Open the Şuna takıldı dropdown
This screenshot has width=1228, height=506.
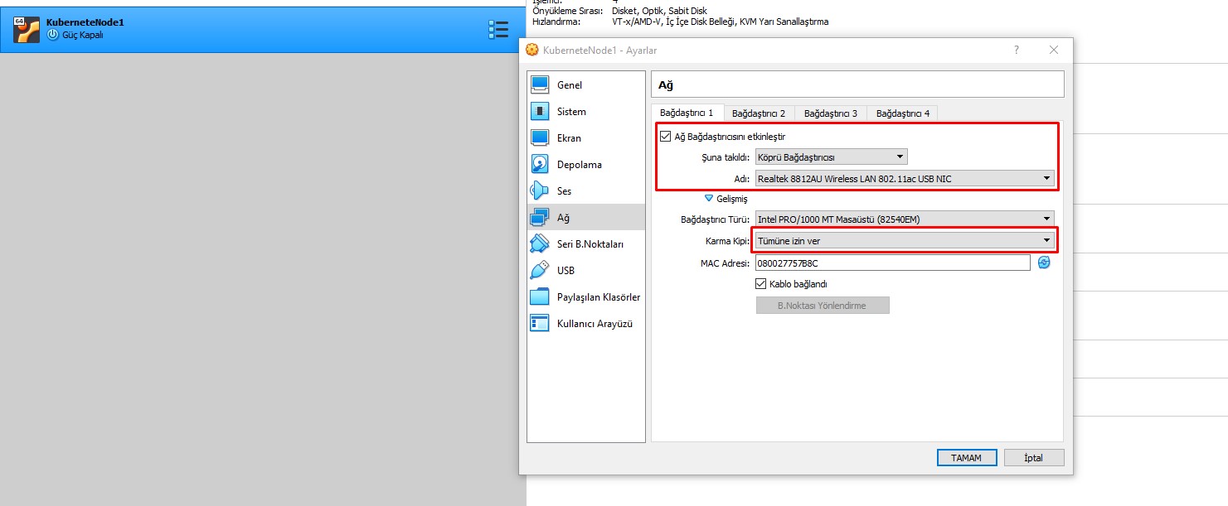(831, 157)
